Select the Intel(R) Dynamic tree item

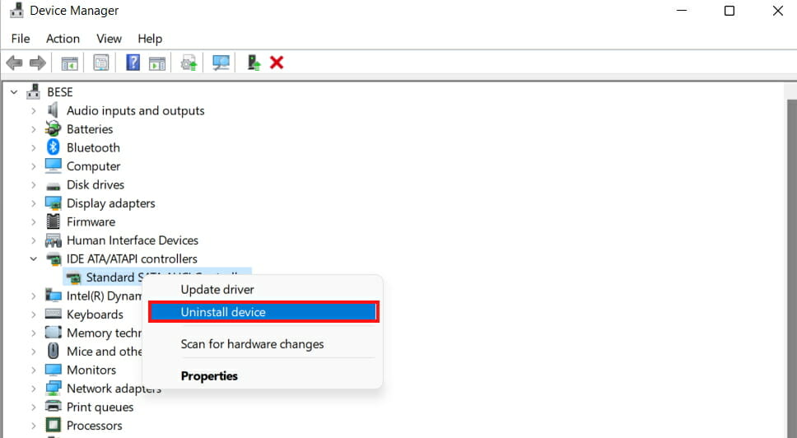tap(105, 296)
